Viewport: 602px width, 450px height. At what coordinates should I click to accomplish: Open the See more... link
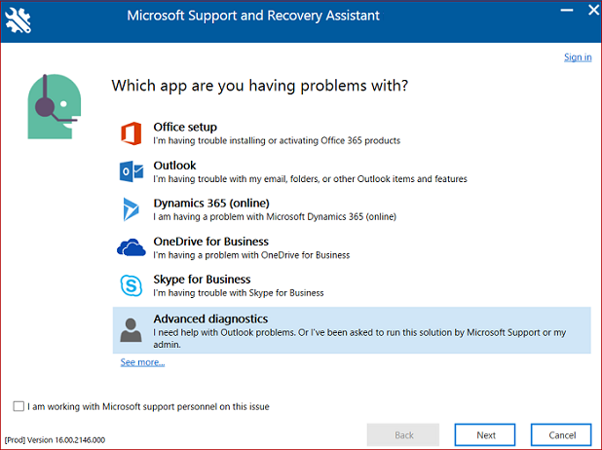[142, 362]
